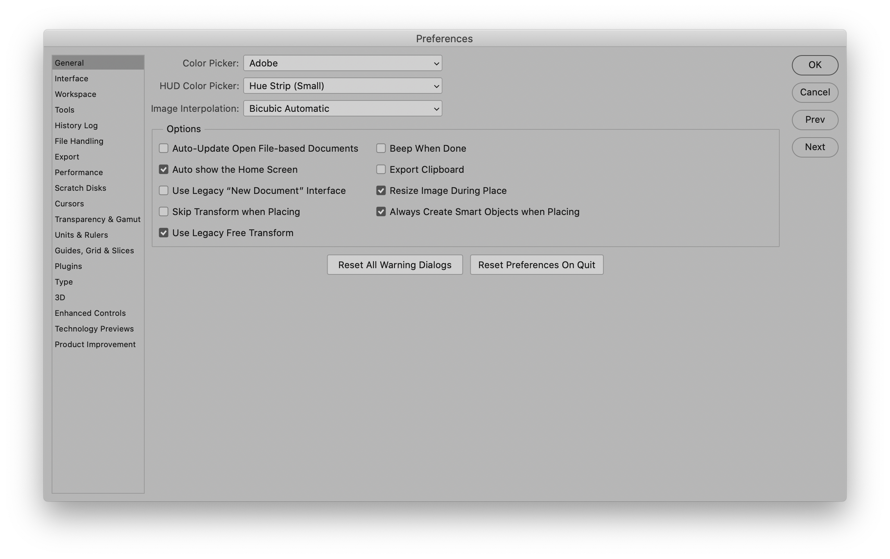Uncheck Resize Image During Place
The width and height of the screenshot is (890, 559).
381,190
